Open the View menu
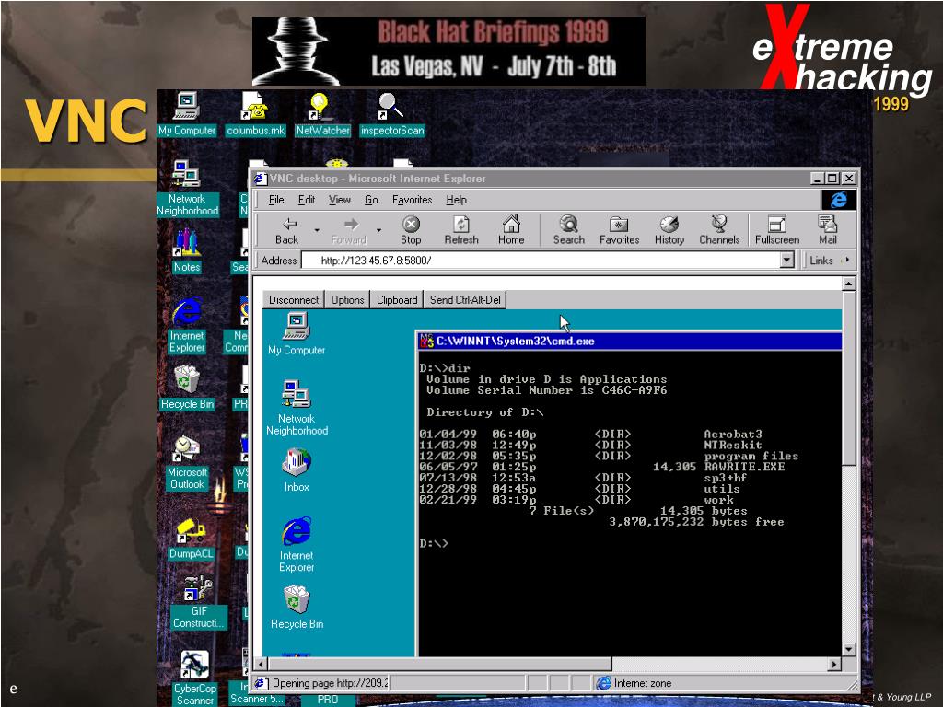 tap(339, 200)
